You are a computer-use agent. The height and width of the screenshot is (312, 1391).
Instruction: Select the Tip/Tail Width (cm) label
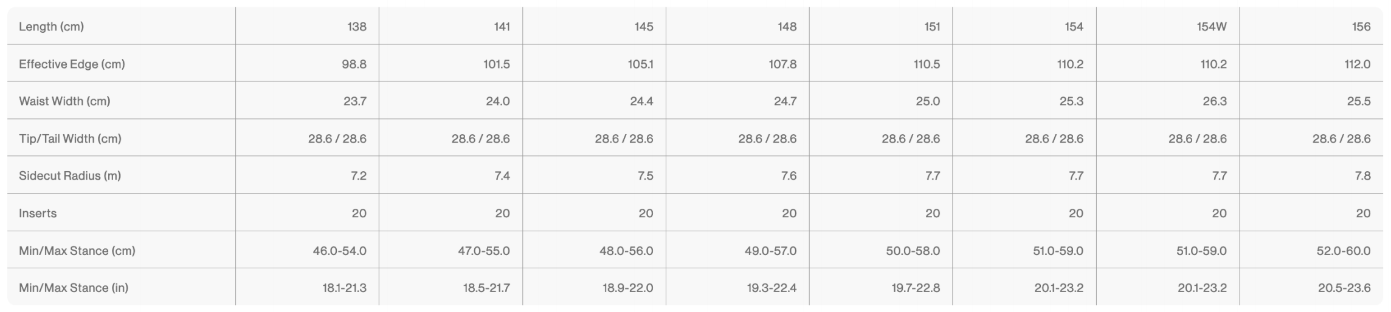click(x=70, y=139)
